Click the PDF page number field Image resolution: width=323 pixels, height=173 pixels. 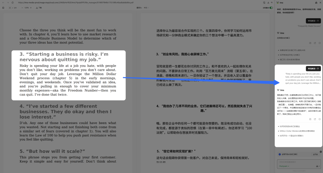tap(10, 8)
